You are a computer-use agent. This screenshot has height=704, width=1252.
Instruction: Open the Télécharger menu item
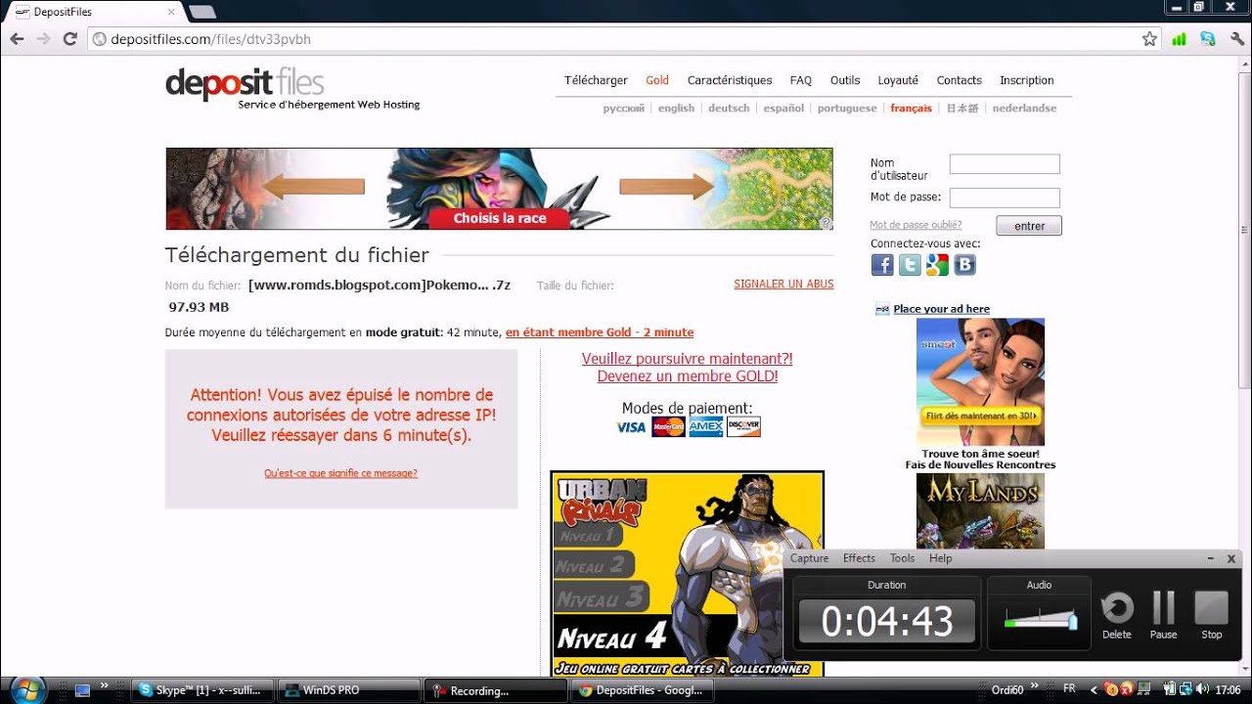pos(596,80)
